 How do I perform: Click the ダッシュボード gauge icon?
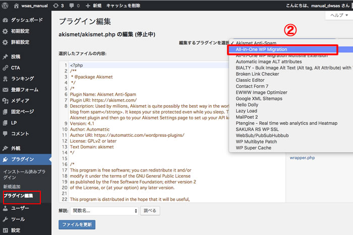click(x=5, y=20)
